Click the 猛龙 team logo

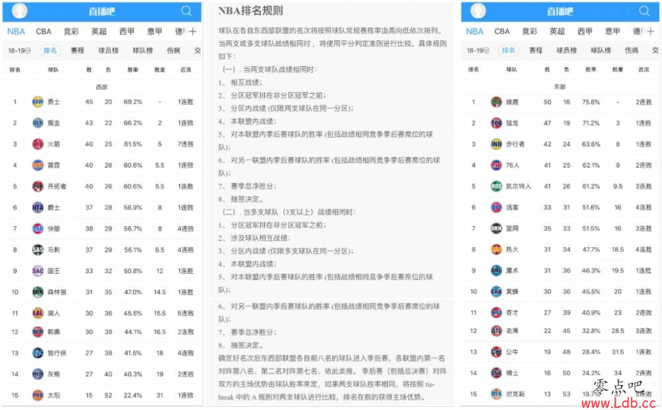(496, 123)
